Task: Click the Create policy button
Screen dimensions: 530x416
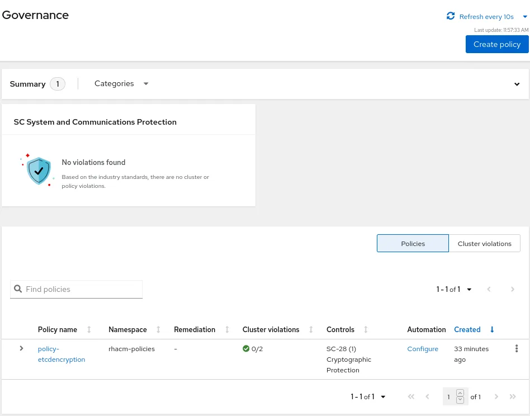Action: point(496,44)
